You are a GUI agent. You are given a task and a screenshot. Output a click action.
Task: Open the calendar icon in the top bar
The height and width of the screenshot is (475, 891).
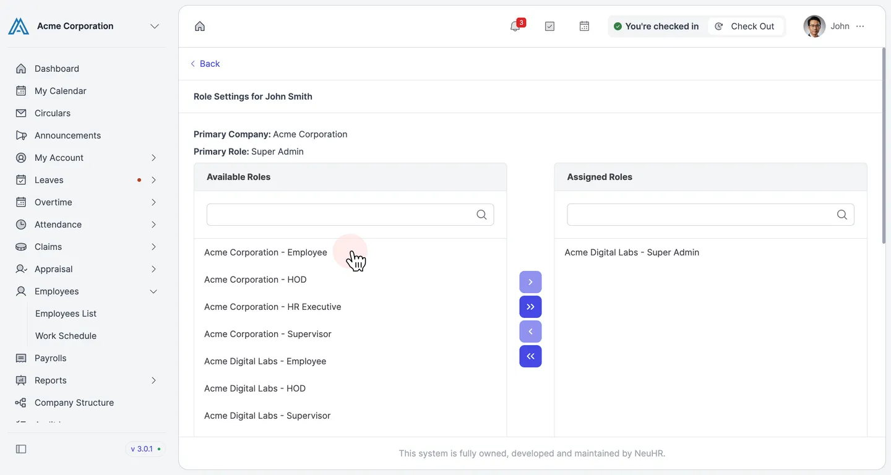click(x=584, y=26)
